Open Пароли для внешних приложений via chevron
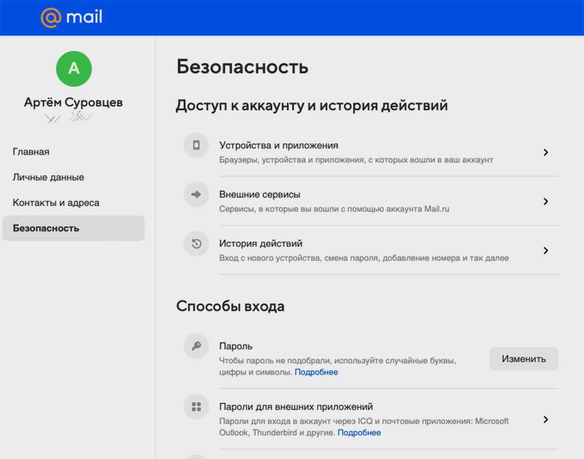 [546, 420]
